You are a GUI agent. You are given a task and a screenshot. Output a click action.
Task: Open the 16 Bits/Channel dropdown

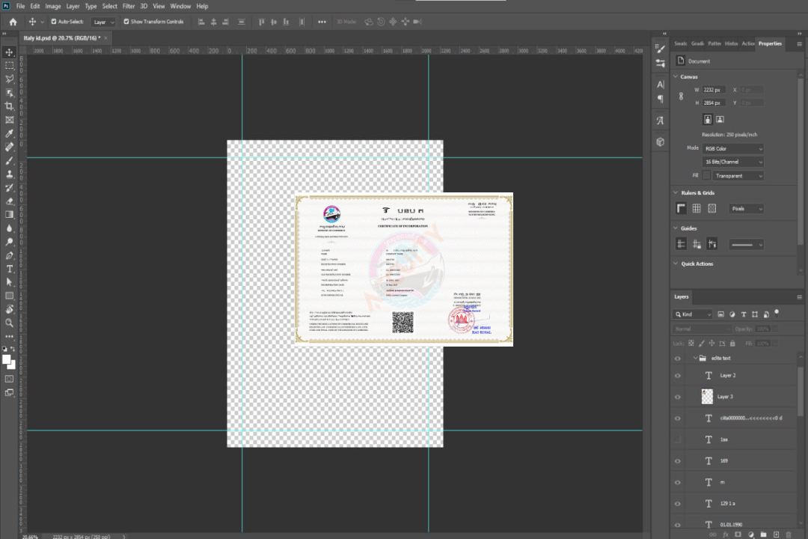[x=732, y=162]
